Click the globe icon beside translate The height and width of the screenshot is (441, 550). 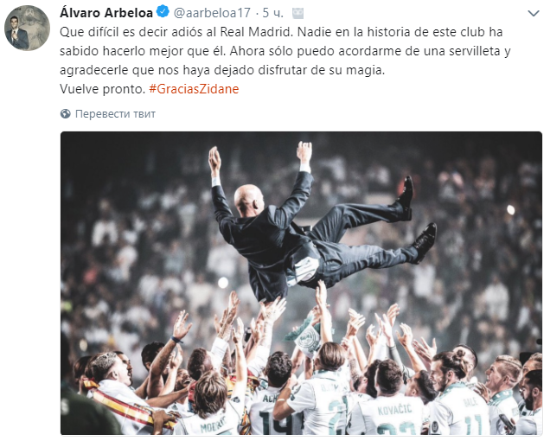65,113
